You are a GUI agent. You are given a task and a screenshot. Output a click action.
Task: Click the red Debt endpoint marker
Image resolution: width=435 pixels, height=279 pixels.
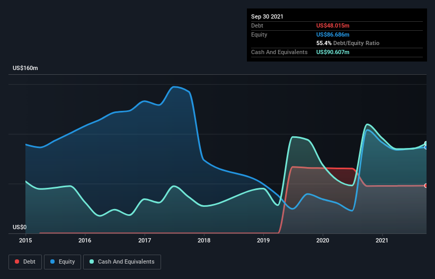pos(426,186)
